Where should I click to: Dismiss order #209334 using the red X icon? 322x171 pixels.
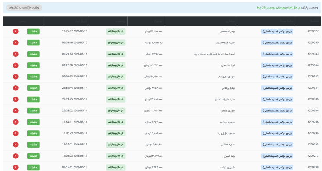16,65
